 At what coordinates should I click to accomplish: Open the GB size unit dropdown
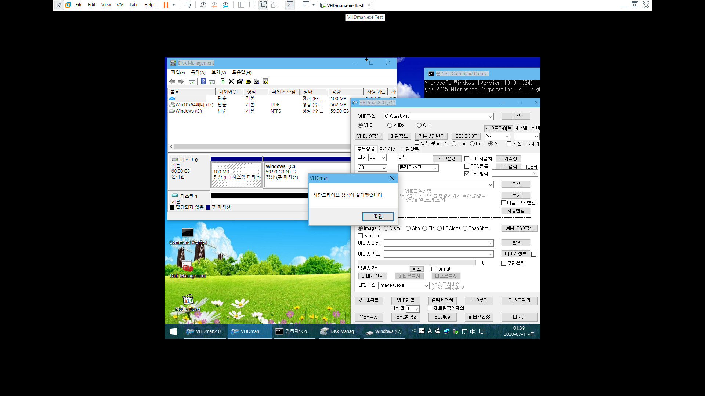pyautogui.click(x=383, y=158)
